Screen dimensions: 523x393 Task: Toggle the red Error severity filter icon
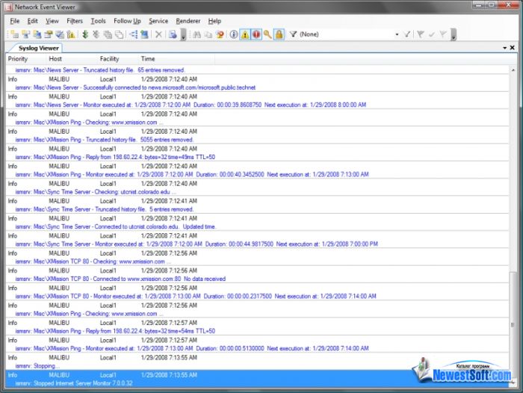pos(256,34)
